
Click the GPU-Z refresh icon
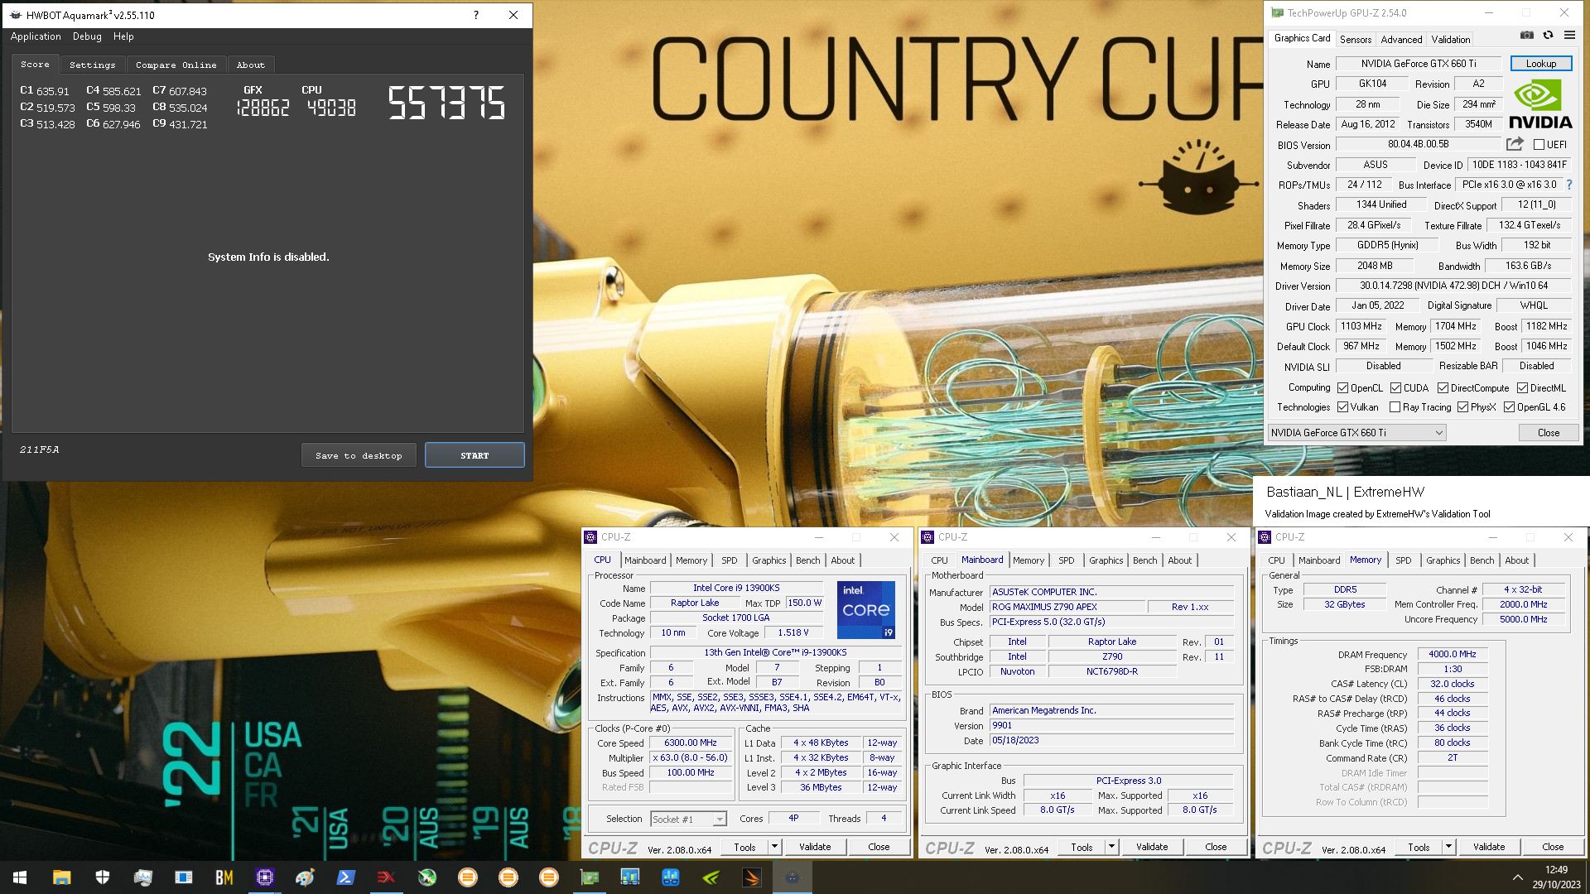pos(1548,36)
